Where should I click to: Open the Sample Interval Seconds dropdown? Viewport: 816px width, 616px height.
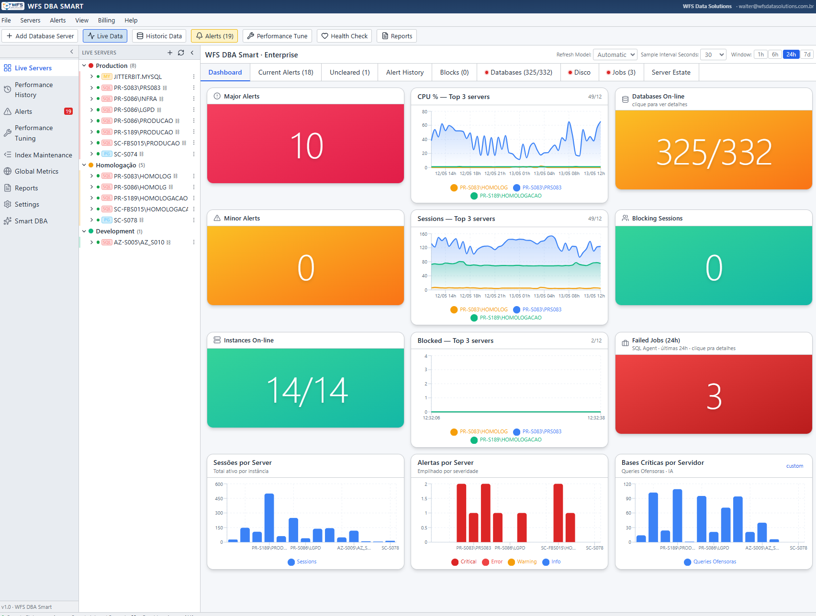pos(713,55)
